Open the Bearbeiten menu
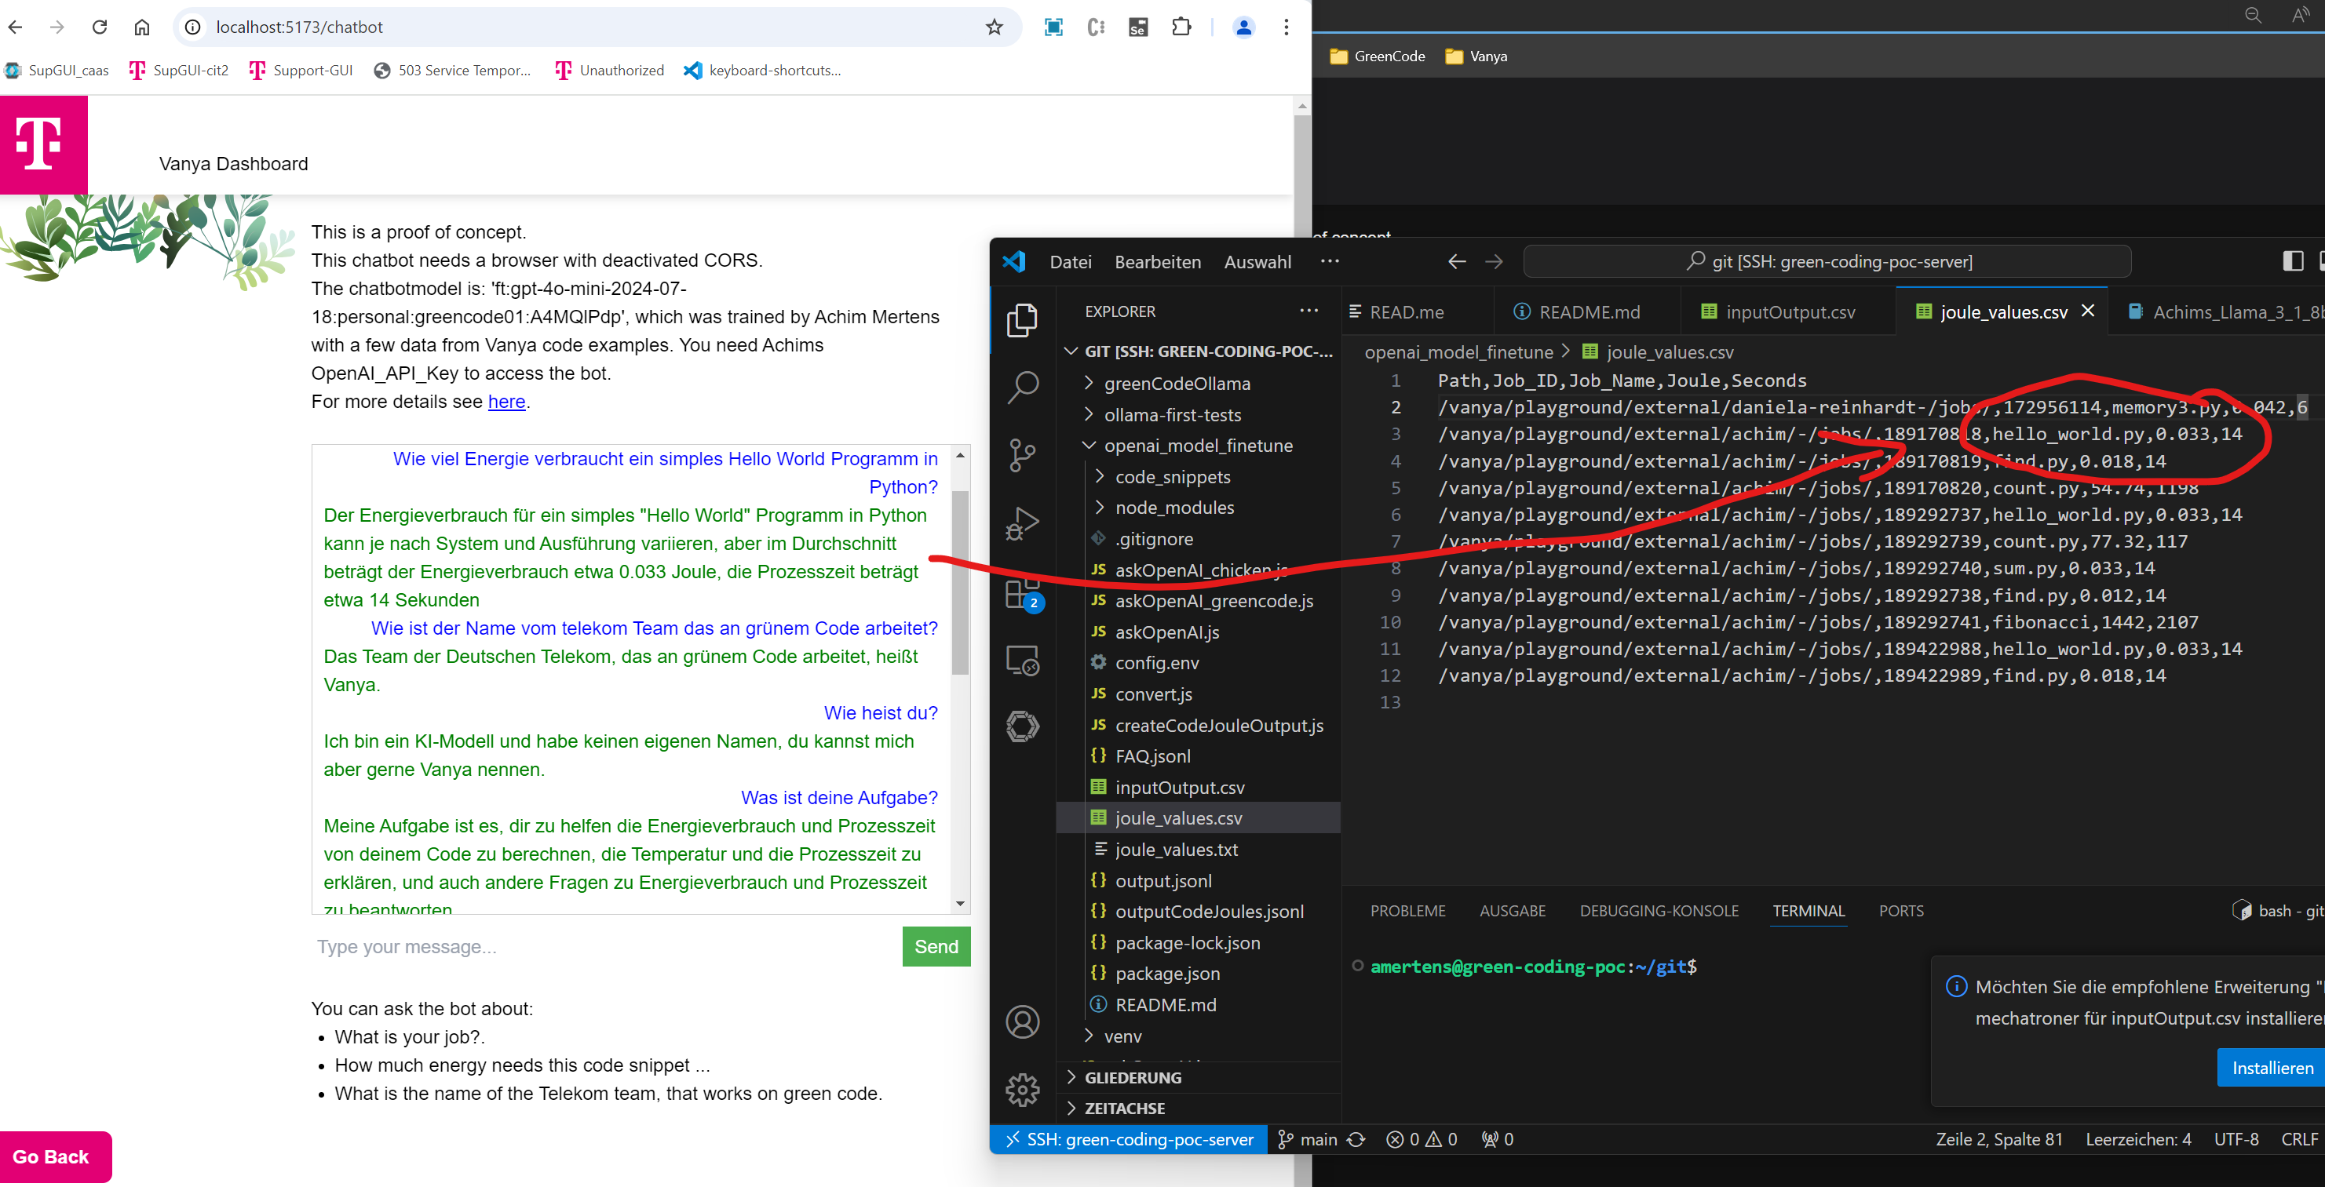The width and height of the screenshot is (2325, 1187). [x=1157, y=261]
